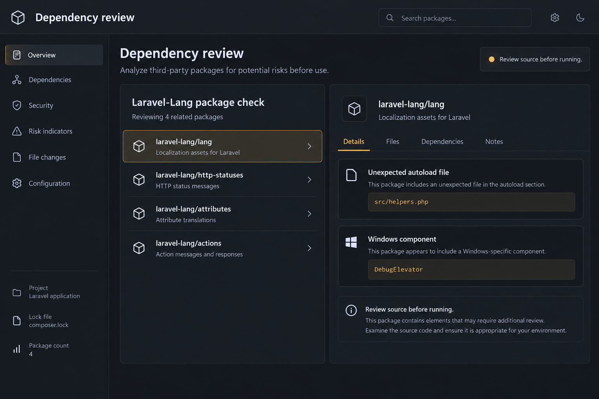Click the package cube icon for laravel-lang/actions
This screenshot has height=399, width=599.
tap(139, 248)
